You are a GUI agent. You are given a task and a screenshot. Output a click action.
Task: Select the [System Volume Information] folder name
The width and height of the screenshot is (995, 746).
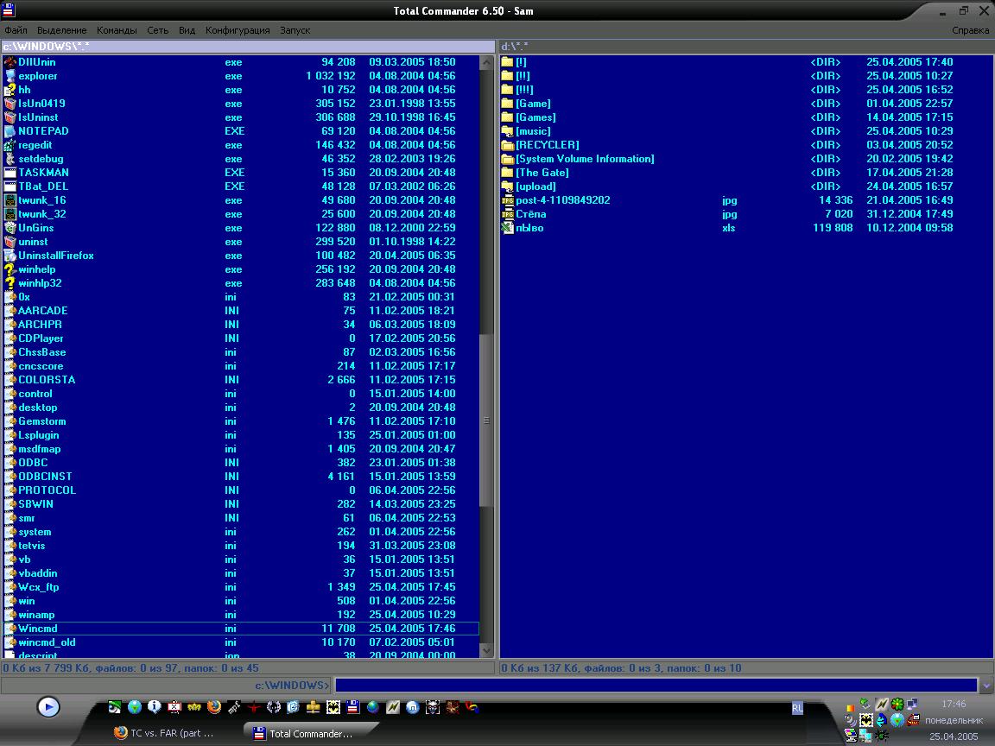coord(585,159)
